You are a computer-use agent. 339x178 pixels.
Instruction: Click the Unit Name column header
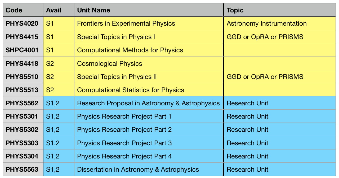coord(93,10)
